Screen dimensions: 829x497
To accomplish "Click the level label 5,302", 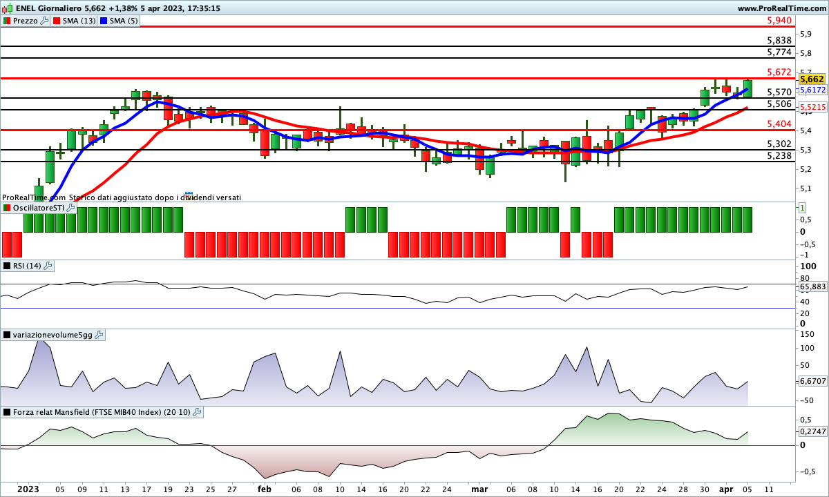I will click(x=779, y=144).
